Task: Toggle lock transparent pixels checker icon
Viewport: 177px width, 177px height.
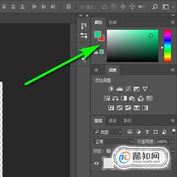Action: coord(108,151)
